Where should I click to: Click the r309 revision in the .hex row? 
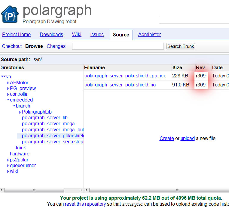[x=201, y=76]
